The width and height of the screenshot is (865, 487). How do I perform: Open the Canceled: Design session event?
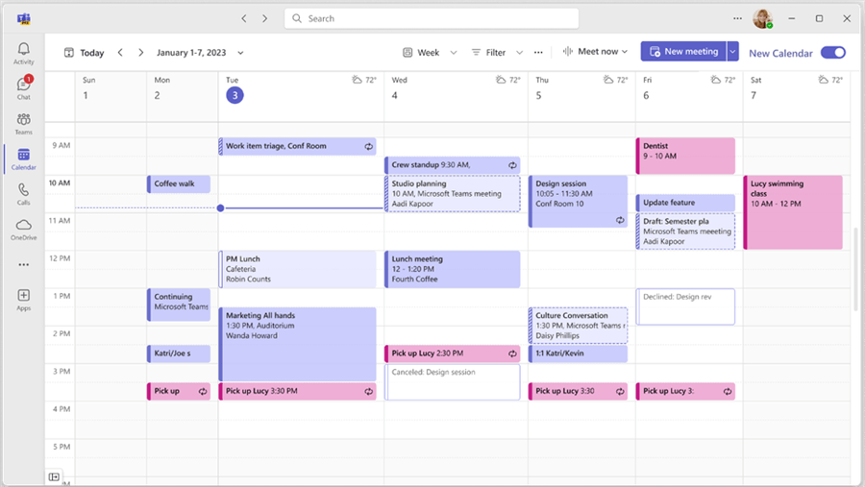453,381
